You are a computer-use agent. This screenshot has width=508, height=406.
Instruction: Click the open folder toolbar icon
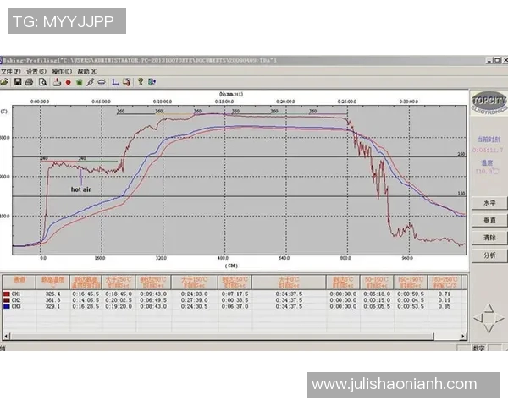pyautogui.click(x=4, y=82)
